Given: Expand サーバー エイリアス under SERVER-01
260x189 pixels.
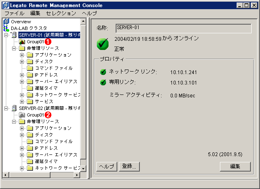Looking at the screenshot, I should [22, 82].
